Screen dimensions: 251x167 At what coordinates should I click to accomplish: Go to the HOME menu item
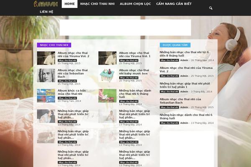pyautogui.click(x=69, y=4)
